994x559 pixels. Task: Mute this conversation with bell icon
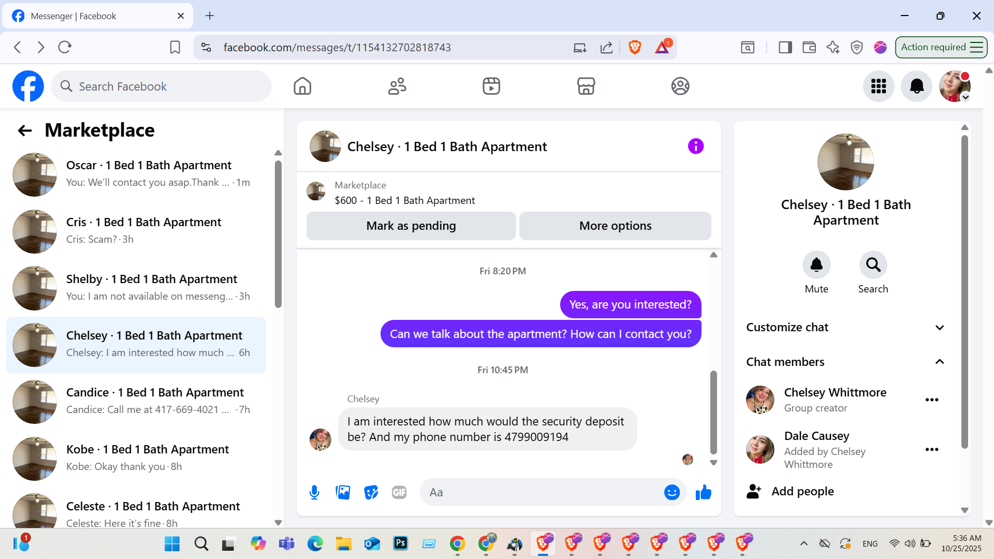(x=816, y=265)
